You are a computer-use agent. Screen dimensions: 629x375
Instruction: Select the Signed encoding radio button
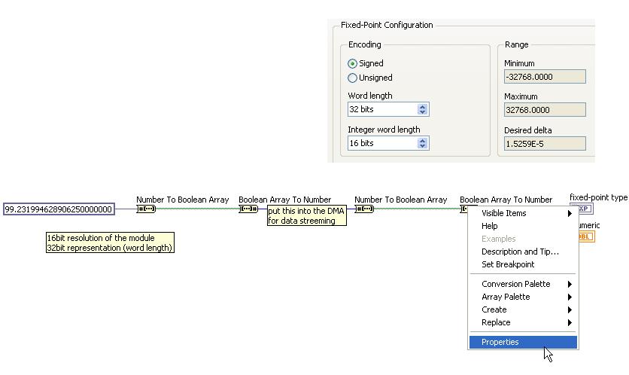pyautogui.click(x=352, y=64)
